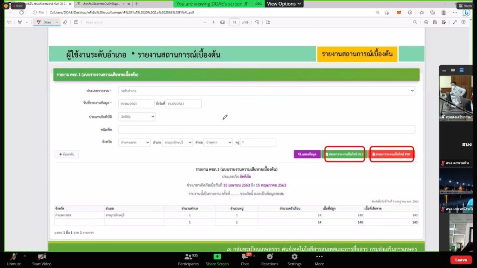Click the green export to XLS button
The image size is (477, 268).
point(345,154)
